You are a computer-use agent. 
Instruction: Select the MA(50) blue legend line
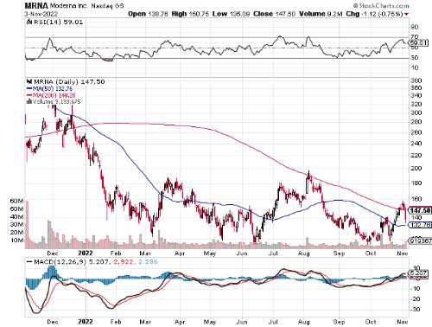pos(29,88)
